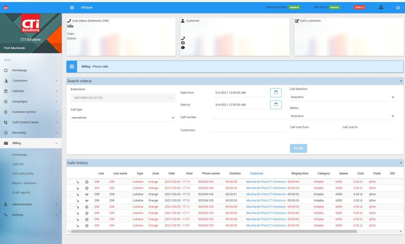
Task: Click the Call number input field
Action: (248, 116)
